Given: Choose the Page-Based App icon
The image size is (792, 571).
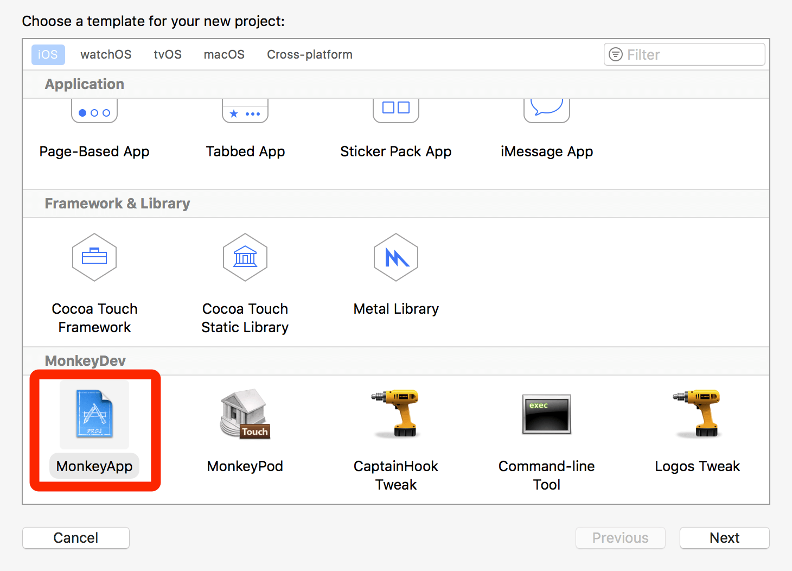Looking at the screenshot, I should click(x=94, y=111).
